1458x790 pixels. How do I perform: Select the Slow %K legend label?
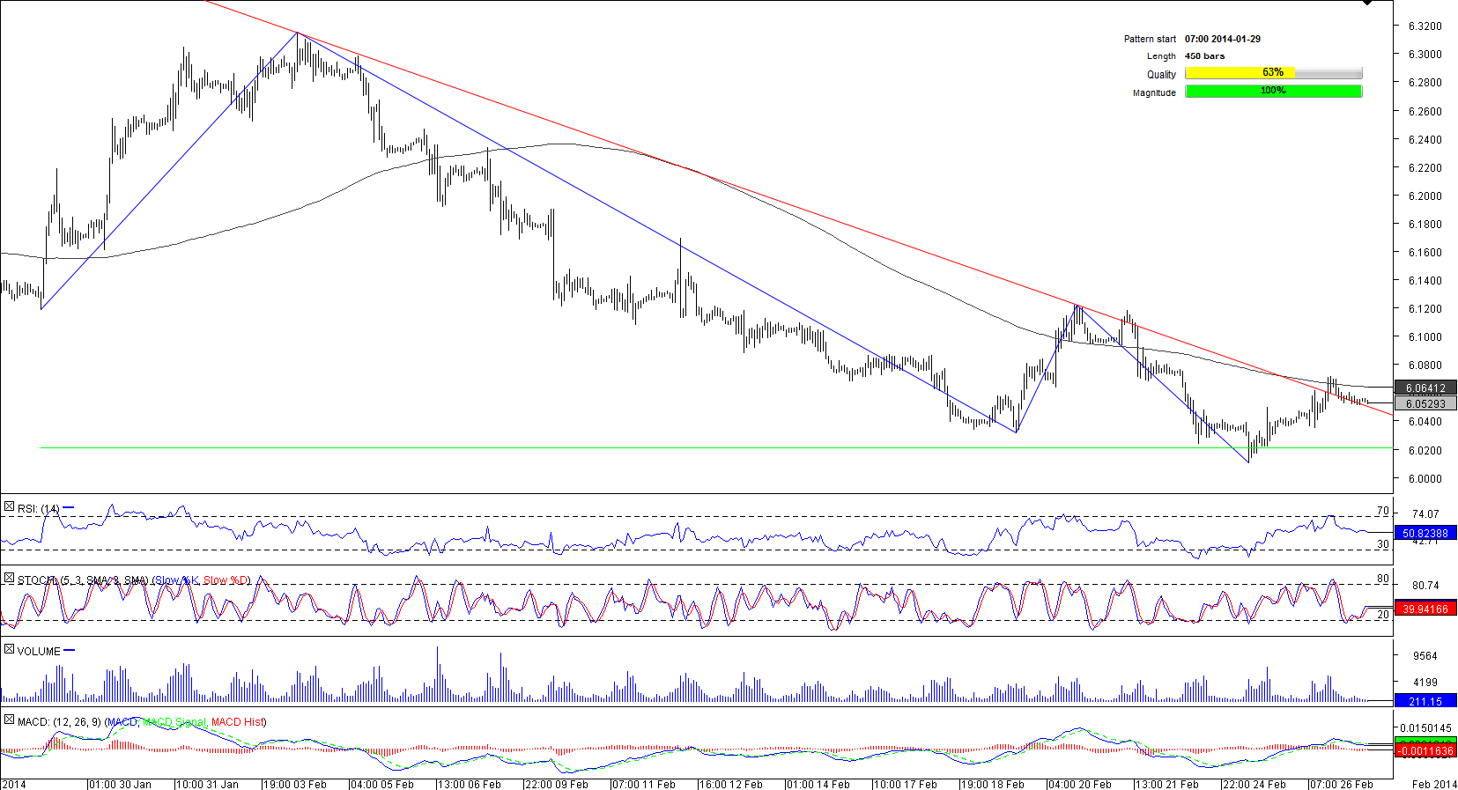pyautogui.click(x=177, y=580)
